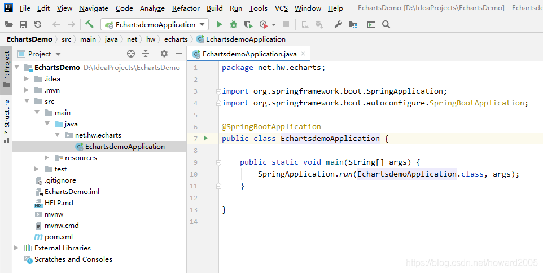Open the Refactor menu
543x273 pixels.
[186, 8]
